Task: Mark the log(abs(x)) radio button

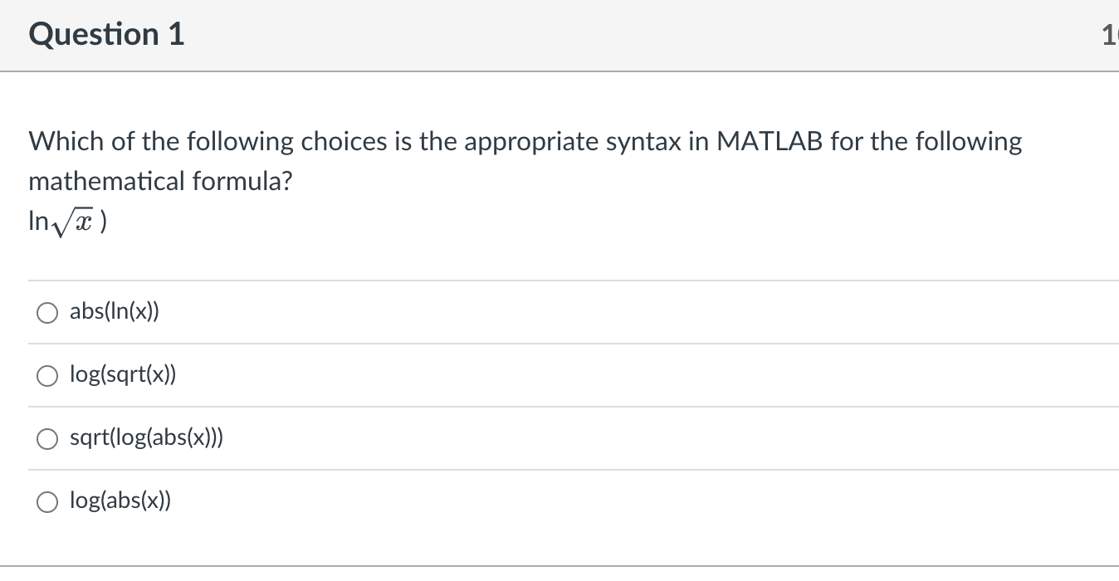Action: tap(47, 501)
